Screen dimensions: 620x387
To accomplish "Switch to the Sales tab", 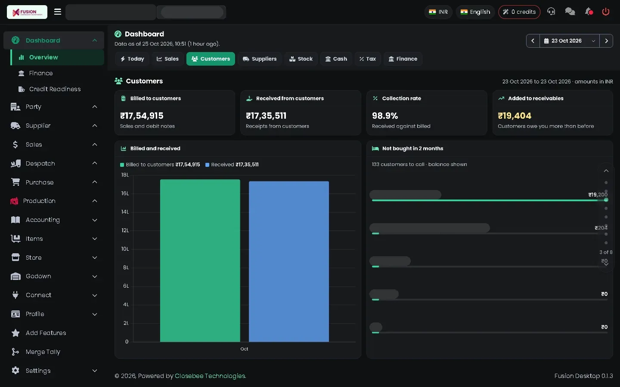I will point(167,59).
